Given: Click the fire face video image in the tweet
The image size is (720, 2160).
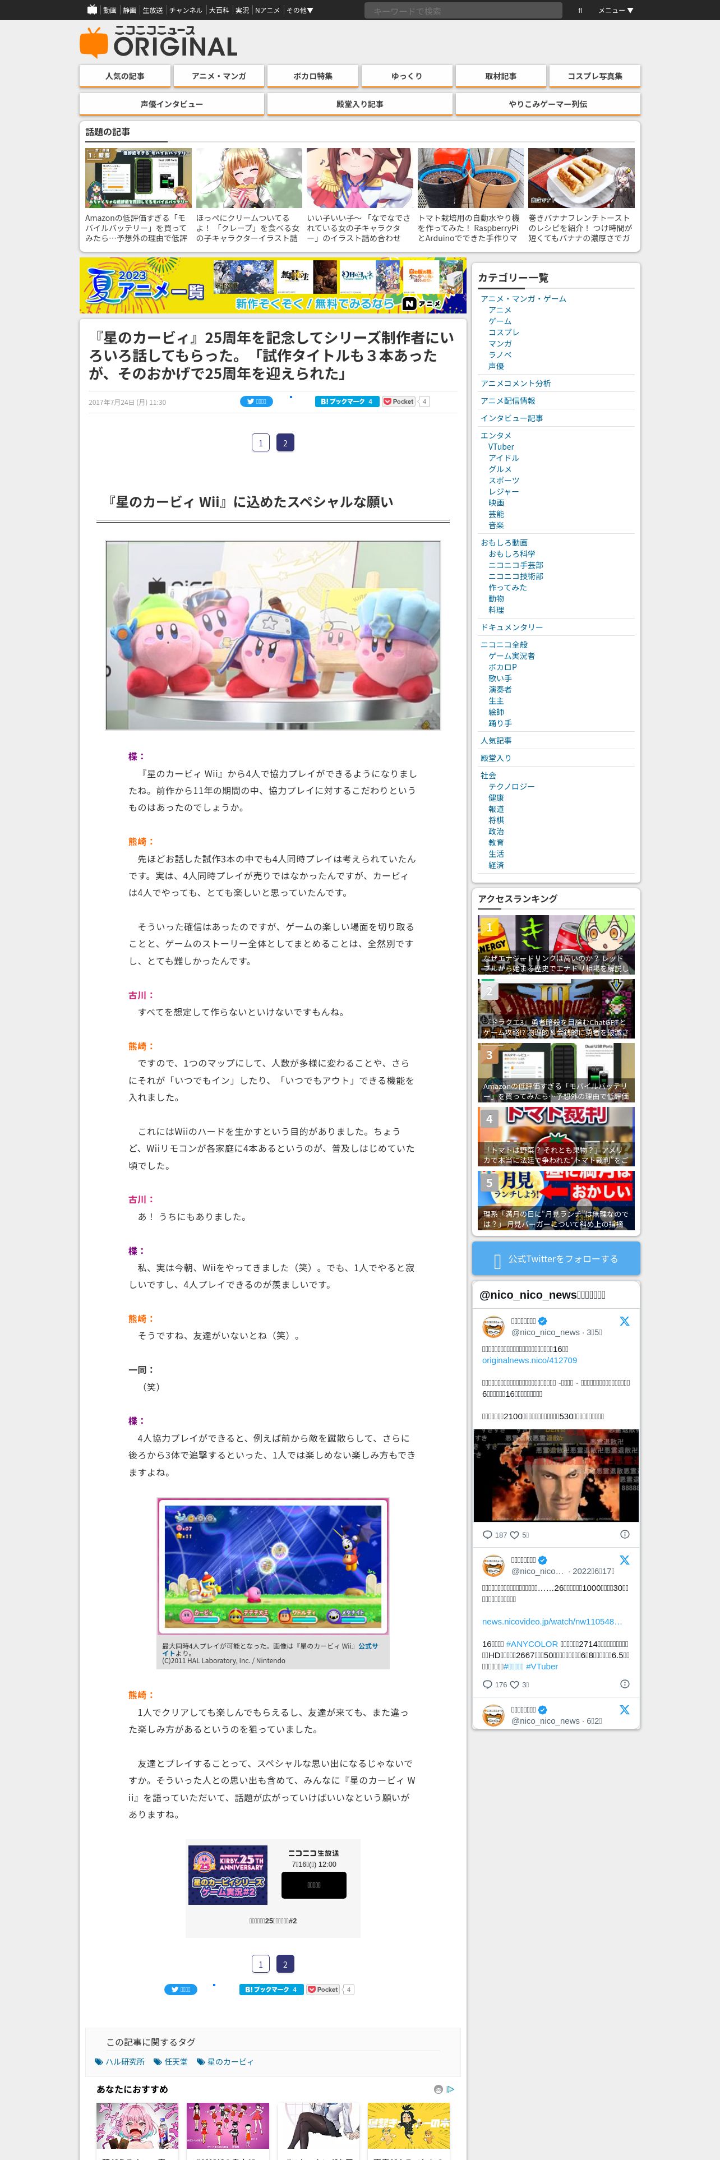Looking at the screenshot, I should [556, 1475].
